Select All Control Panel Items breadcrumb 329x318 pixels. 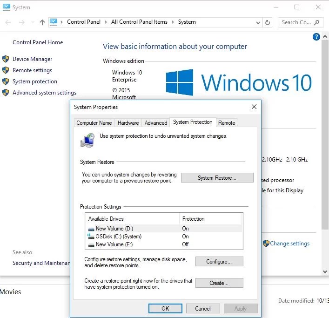click(x=139, y=22)
